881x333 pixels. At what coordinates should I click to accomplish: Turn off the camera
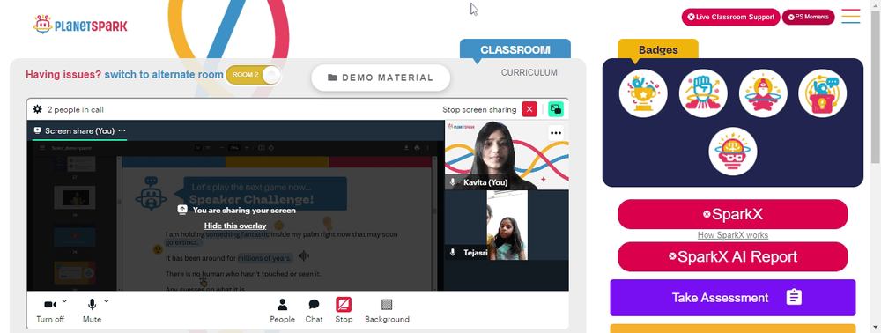[x=50, y=311]
